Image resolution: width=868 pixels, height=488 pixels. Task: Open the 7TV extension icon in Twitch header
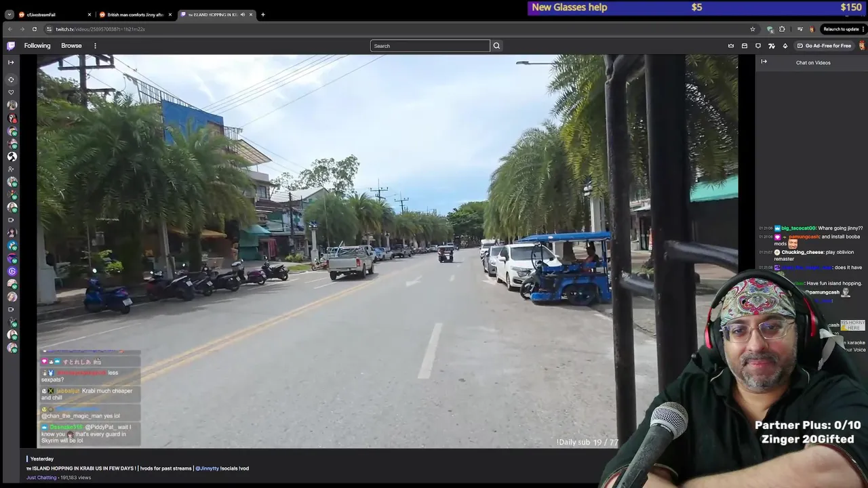click(x=772, y=46)
